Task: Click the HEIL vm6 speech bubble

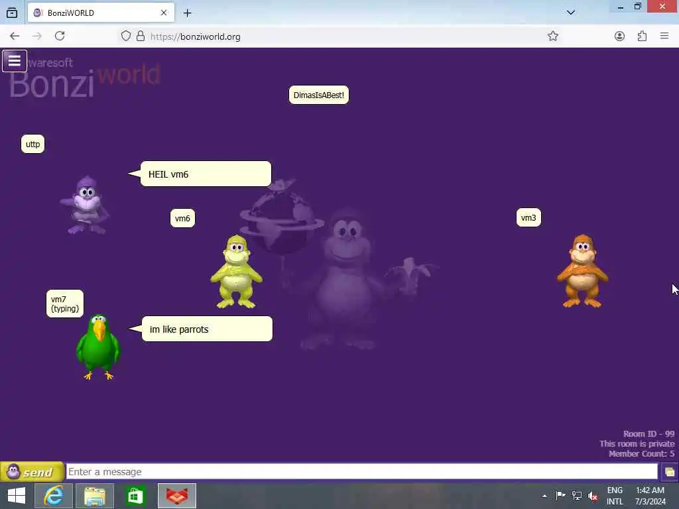Action: coord(206,174)
